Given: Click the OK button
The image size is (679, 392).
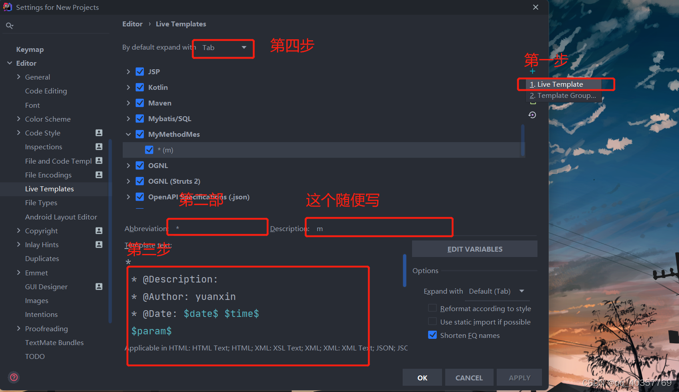Looking at the screenshot, I should [x=422, y=378].
